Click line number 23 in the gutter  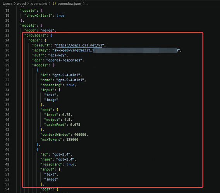coord(7,35)
